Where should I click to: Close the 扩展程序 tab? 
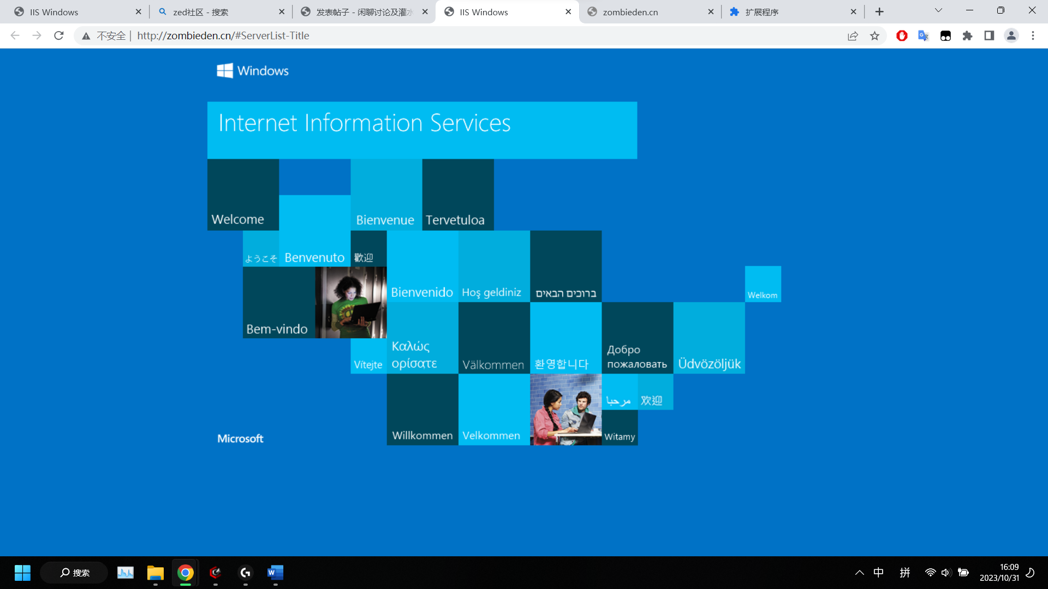click(854, 11)
